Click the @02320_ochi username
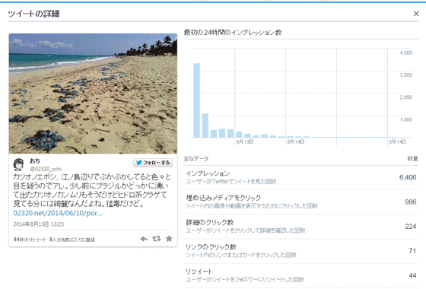The height and width of the screenshot is (289, 426). (46, 169)
